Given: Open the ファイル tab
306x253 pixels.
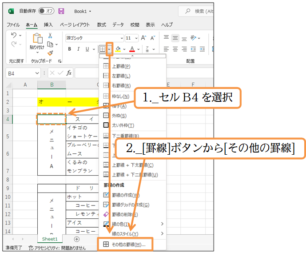Looking at the screenshot, I should click(13, 25).
